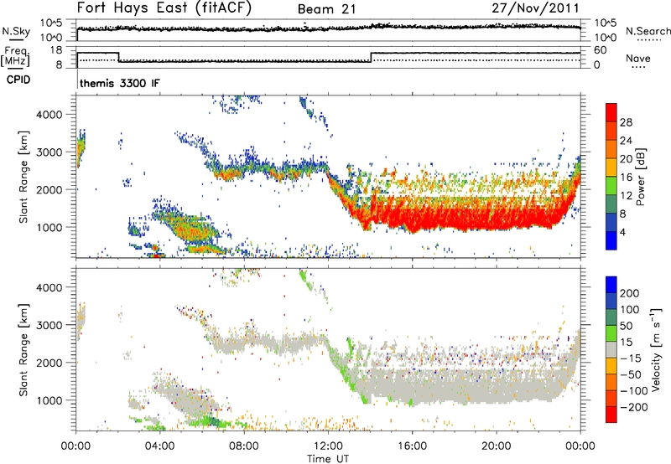This screenshot has width=671, height=464.
Task: Click the "16" label on Power colorbar
Action: pos(626,178)
